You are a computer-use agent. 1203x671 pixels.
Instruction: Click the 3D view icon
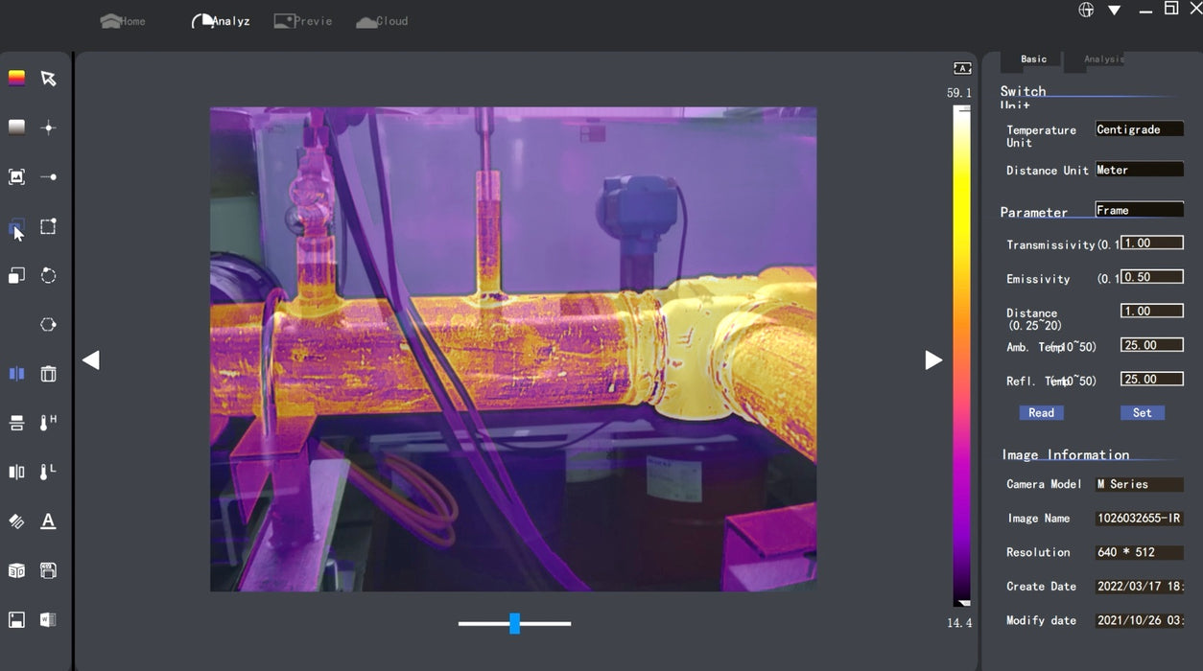pyautogui.click(x=16, y=570)
